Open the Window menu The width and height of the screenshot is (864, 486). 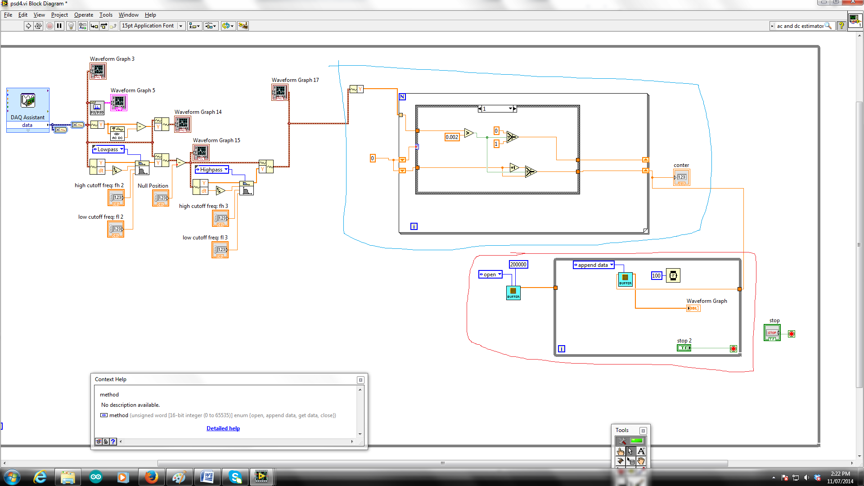point(129,15)
